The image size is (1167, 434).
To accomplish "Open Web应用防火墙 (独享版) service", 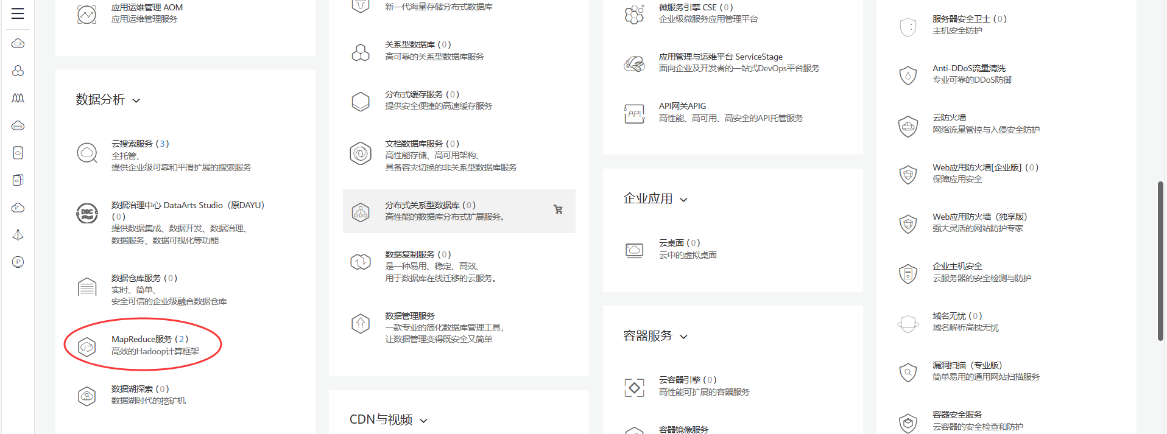I will (x=979, y=217).
